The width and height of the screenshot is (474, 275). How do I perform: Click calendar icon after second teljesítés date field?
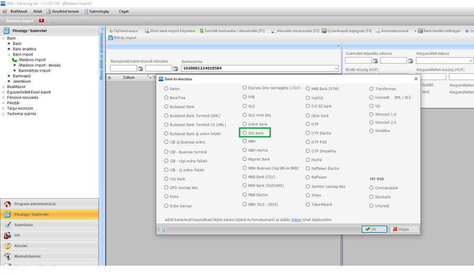[410, 61]
